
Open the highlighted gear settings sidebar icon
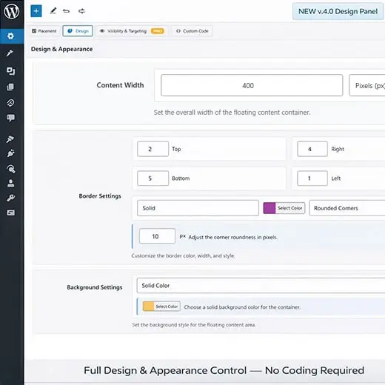11,36
